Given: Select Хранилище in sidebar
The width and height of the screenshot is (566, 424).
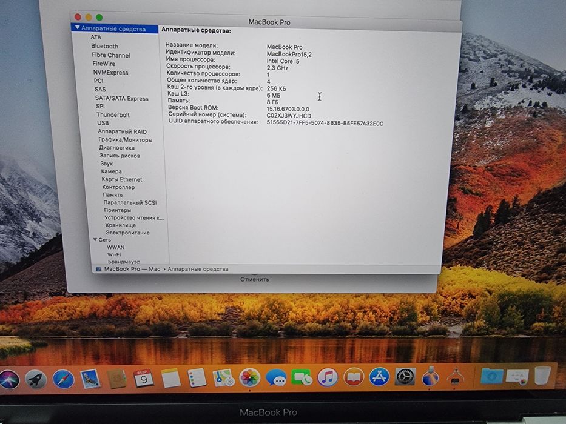Looking at the screenshot, I should [x=121, y=225].
